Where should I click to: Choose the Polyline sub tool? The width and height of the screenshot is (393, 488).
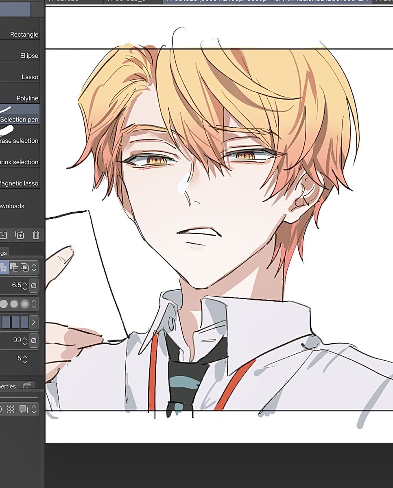coord(20,93)
